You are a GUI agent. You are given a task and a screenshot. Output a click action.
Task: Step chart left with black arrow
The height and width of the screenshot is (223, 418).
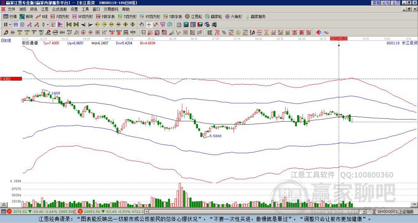[83, 25]
